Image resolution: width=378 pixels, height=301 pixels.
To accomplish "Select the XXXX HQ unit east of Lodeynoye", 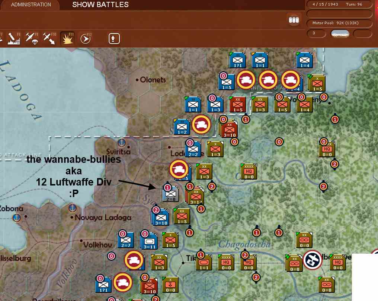I will coord(249,171).
